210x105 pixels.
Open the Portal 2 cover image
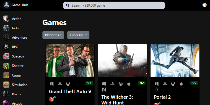[175, 61]
